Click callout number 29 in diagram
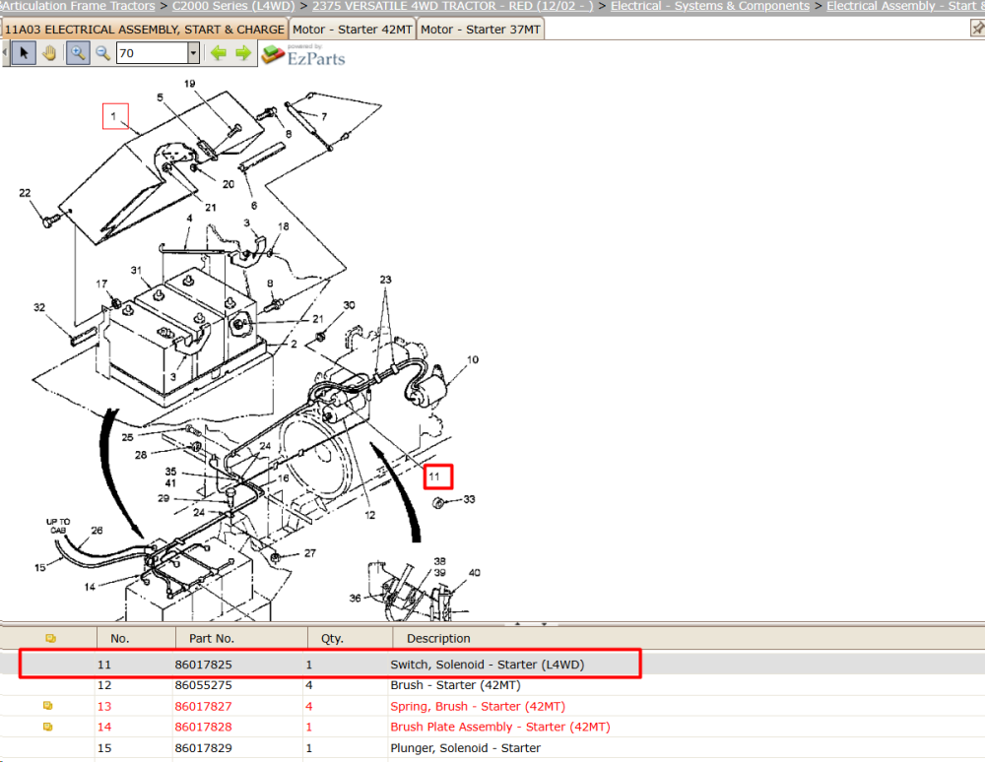 click(x=164, y=498)
